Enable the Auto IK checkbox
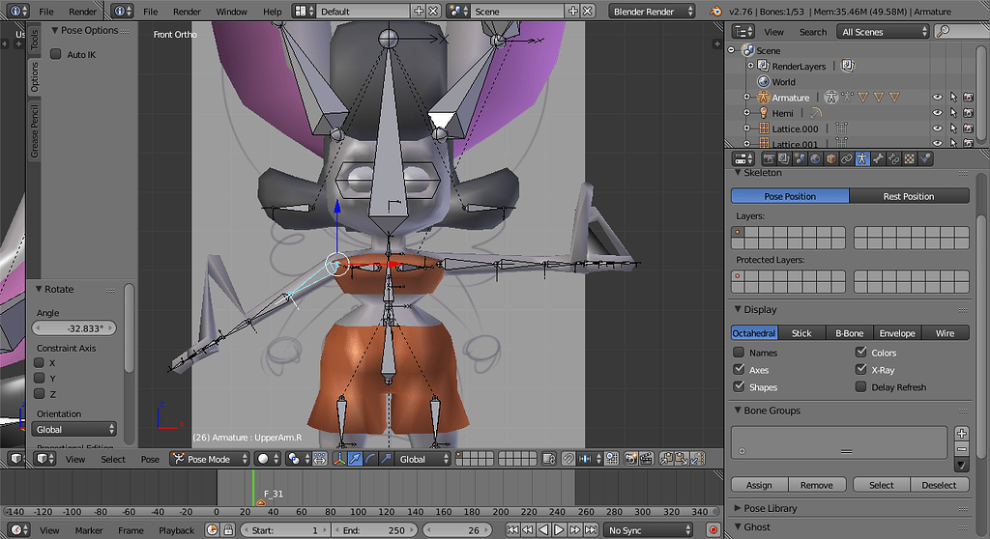 pos(55,54)
